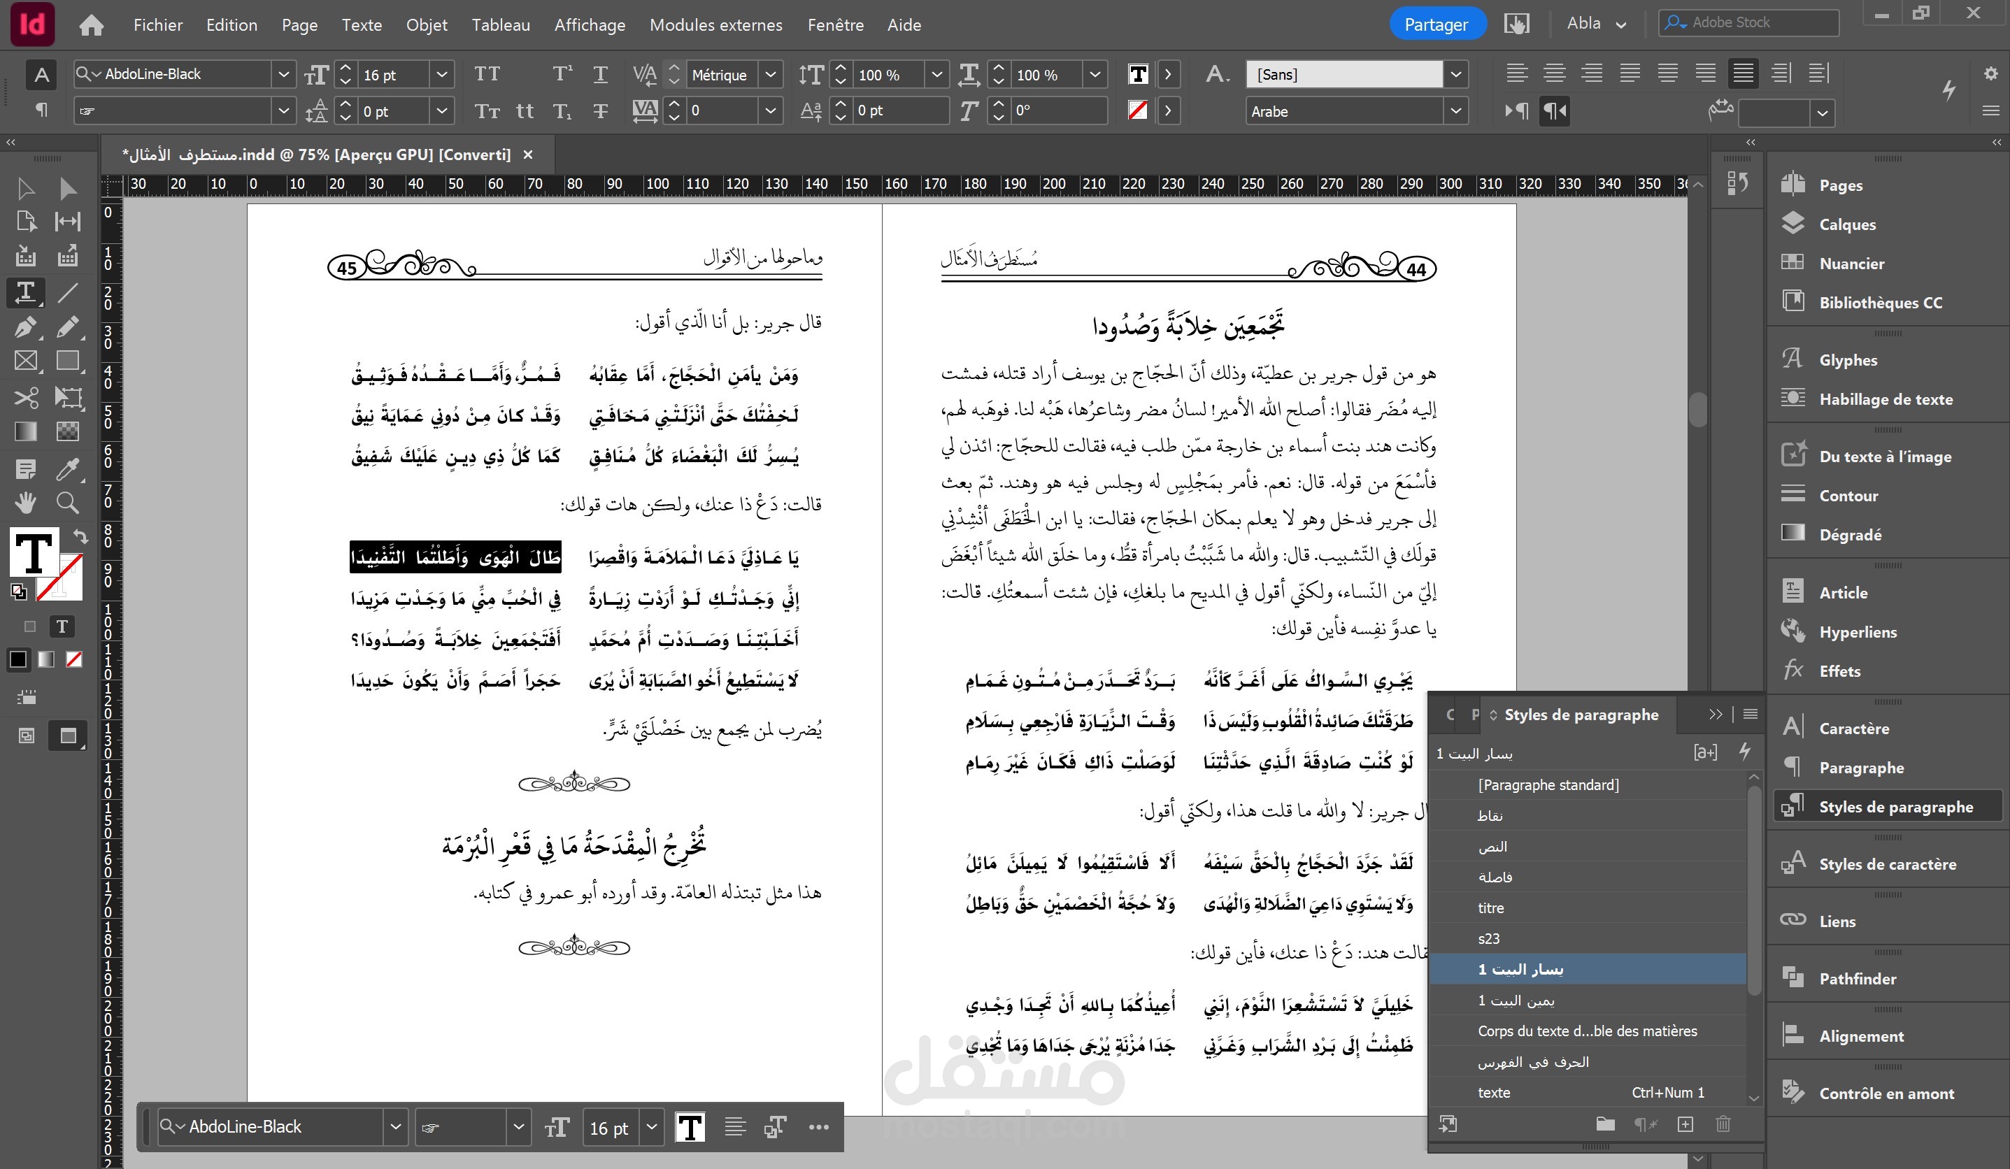Select the Zoom tool in toolbox
2010x1169 pixels.
[68, 503]
